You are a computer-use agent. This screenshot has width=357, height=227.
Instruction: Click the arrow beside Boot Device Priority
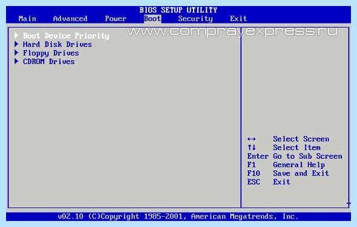coord(16,36)
